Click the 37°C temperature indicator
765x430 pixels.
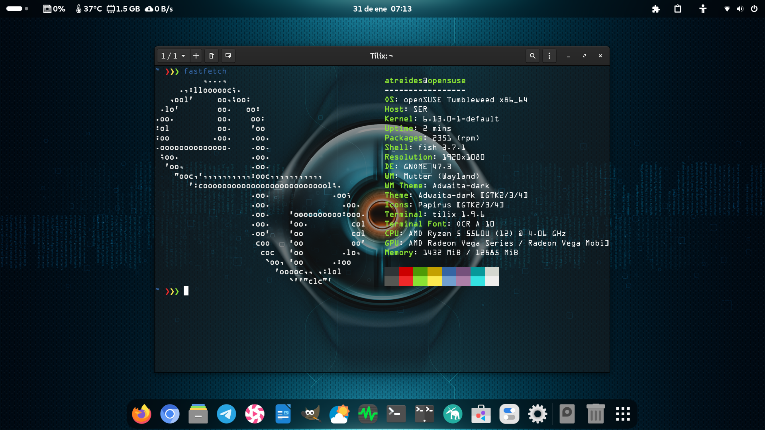(89, 9)
